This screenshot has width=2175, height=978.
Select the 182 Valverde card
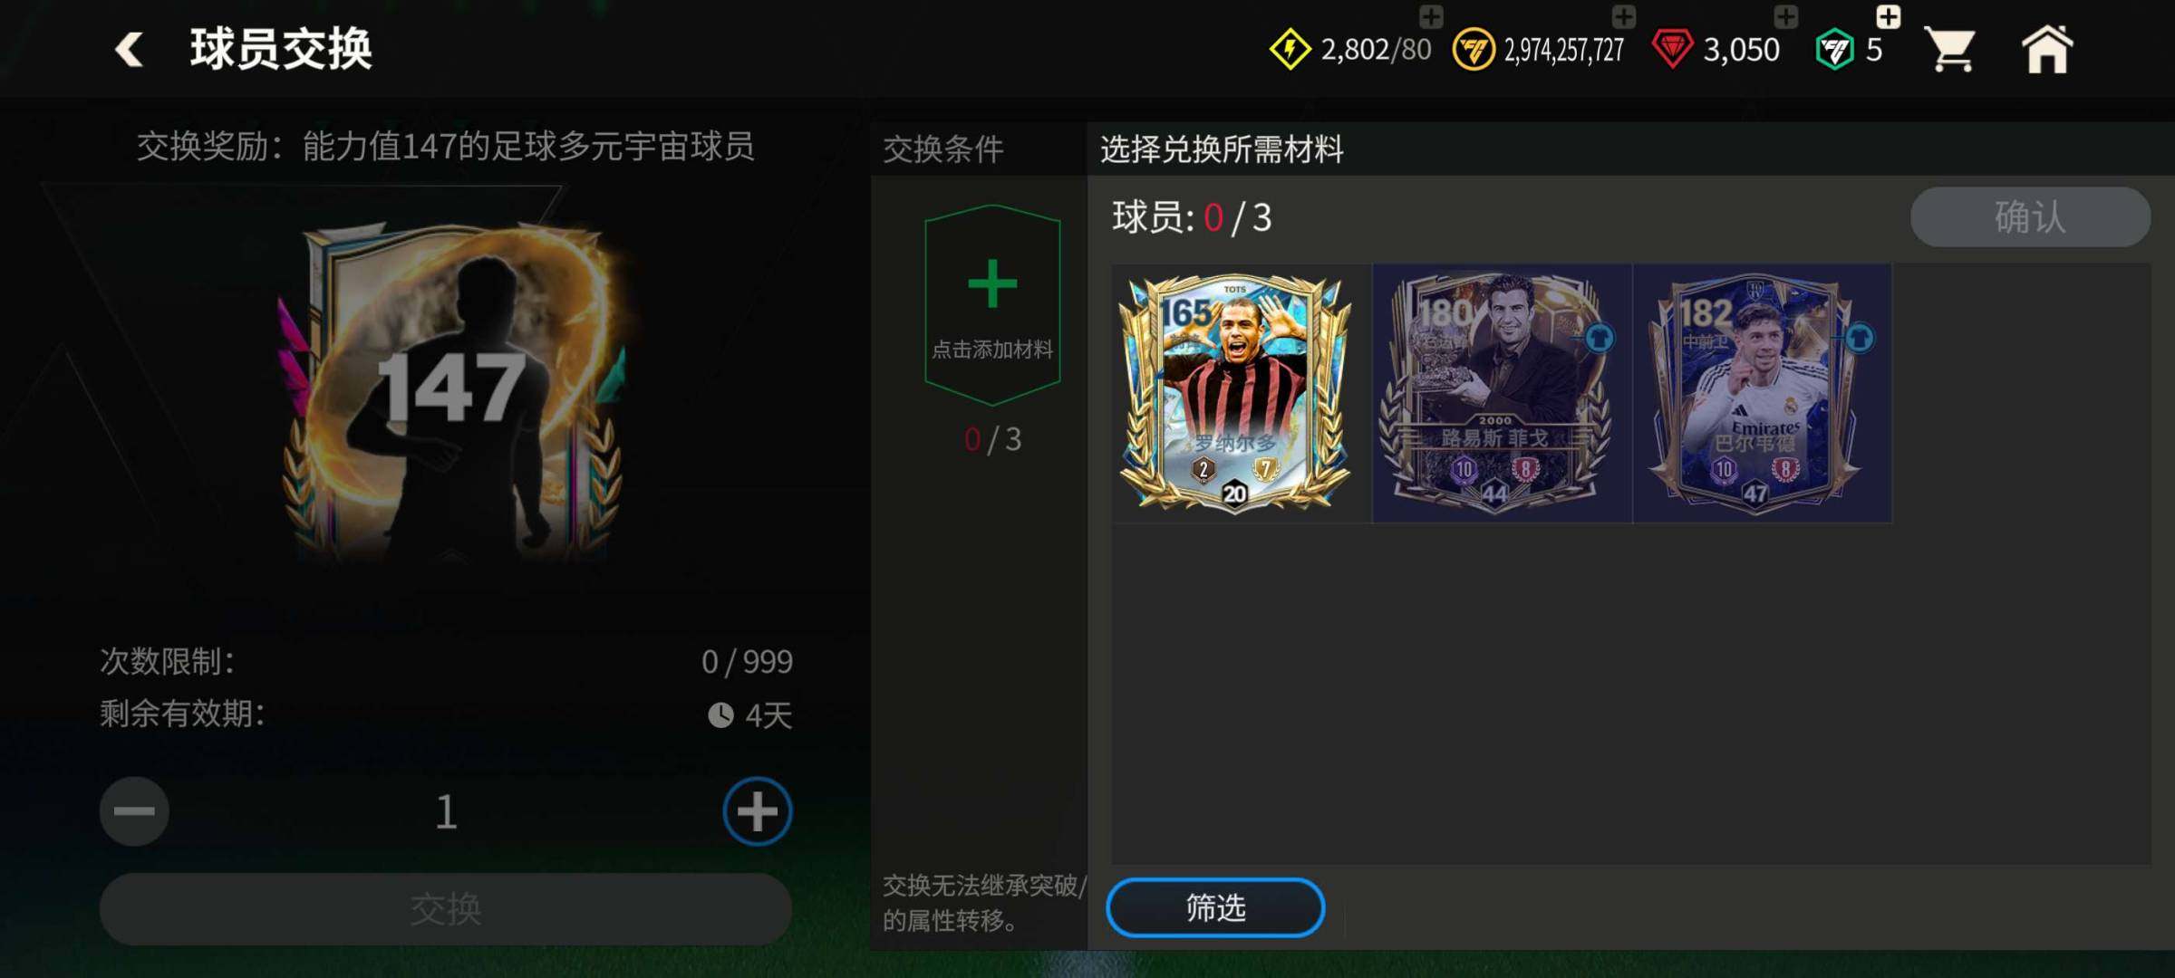coord(1762,393)
